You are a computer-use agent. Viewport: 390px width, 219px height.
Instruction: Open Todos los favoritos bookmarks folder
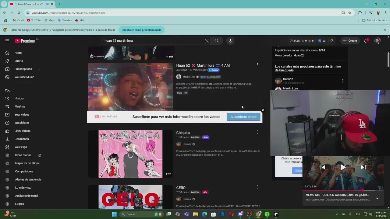point(375,20)
